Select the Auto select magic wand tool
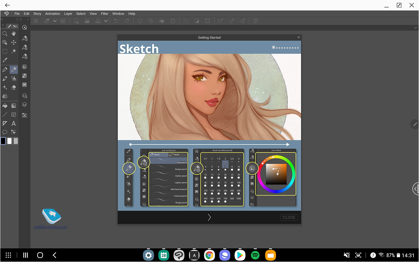419x262 pixels. [x=14, y=51]
